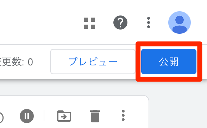Get support from the question mark icon
Image resolution: width=207 pixels, height=128 pixels.
120,23
